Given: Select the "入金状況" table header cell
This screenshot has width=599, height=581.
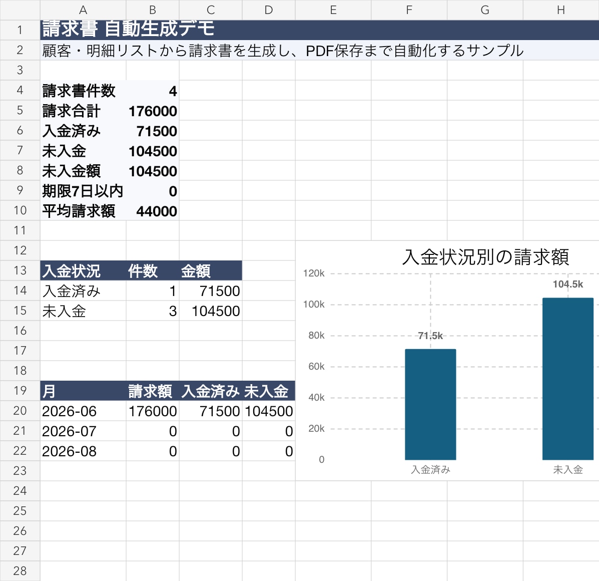Looking at the screenshot, I should click(x=83, y=270).
